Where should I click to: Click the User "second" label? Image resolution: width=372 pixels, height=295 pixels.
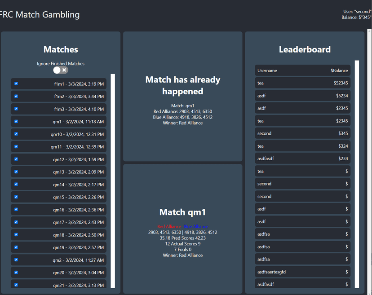point(357,11)
